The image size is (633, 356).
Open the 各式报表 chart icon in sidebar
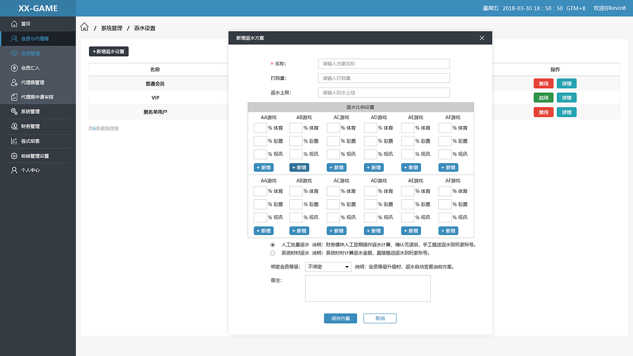[14, 141]
